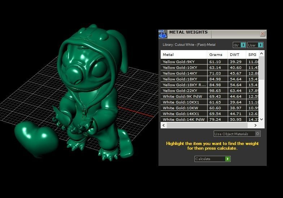Image resolution: width=283 pixels, height=198 pixels.
Task: Click the Library: Cutout White label
Action: [x=189, y=45]
